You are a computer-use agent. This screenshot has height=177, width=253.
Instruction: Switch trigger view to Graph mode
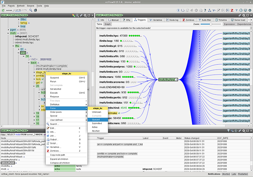point(107,24)
